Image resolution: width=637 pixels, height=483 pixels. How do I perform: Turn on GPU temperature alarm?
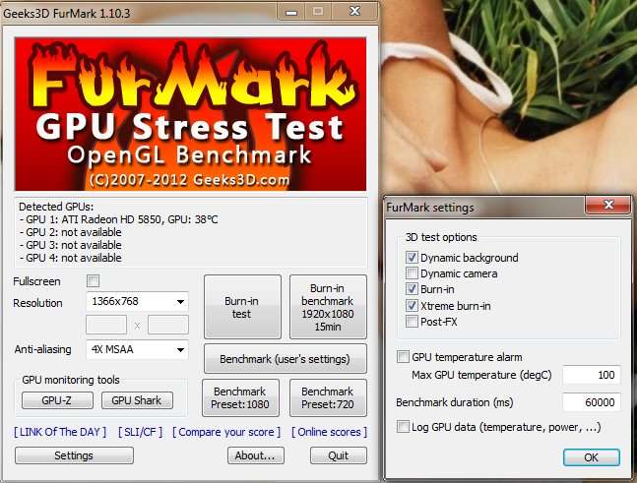(403, 357)
